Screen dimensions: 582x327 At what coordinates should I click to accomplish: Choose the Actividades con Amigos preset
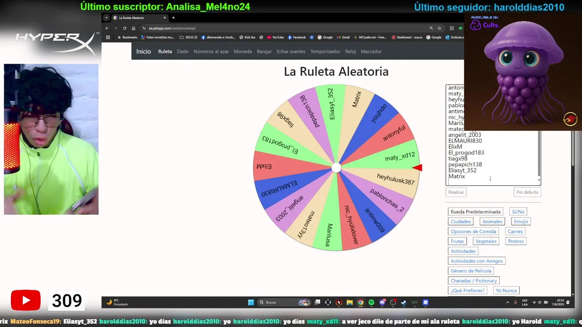tap(477, 261)
